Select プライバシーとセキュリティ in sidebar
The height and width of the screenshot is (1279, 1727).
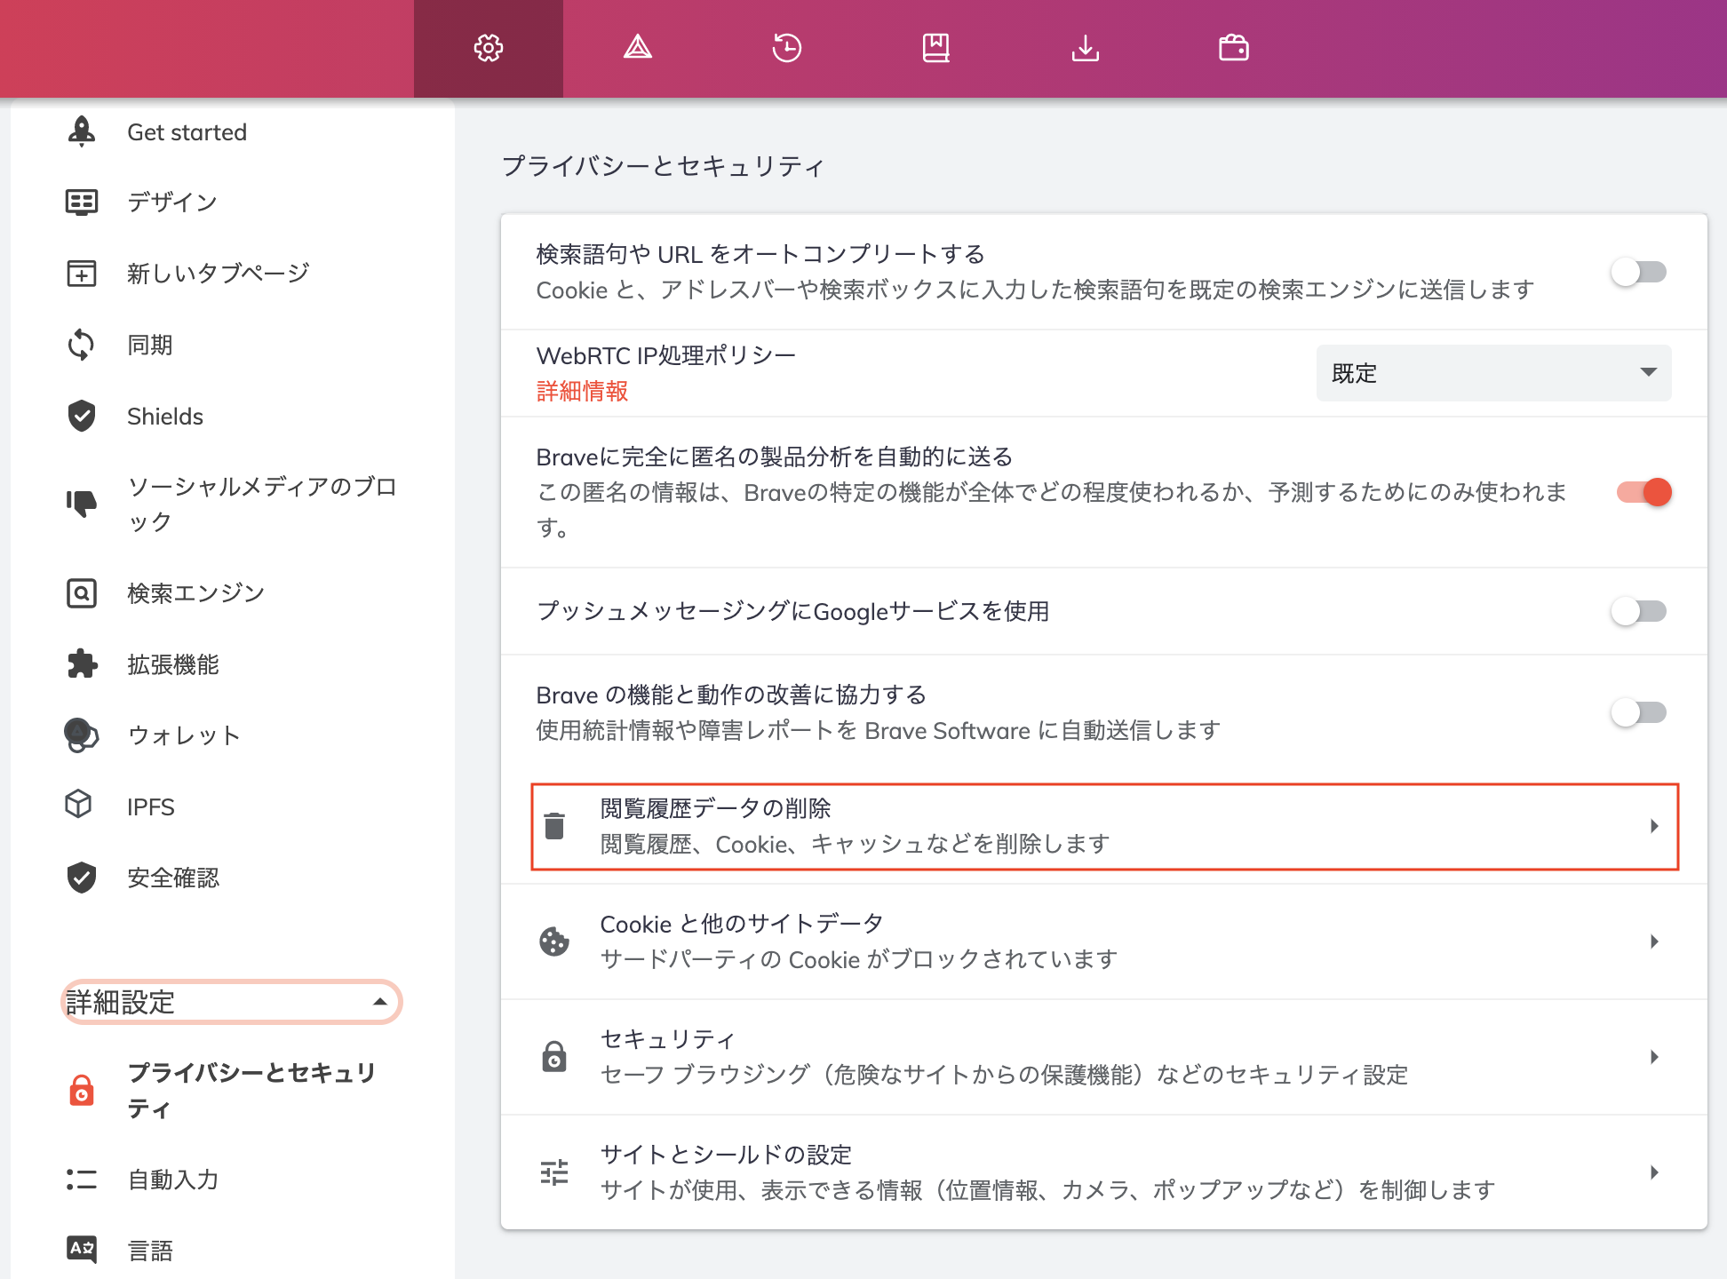pos(251,1090)
